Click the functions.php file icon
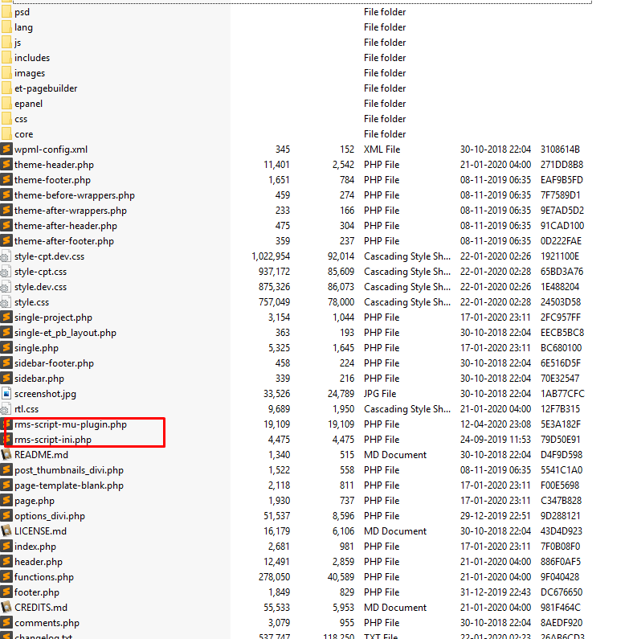 point(6,577)
